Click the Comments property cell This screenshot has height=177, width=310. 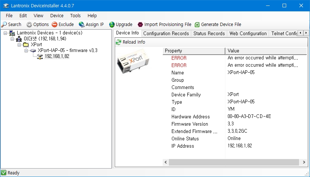click(x=183, y=88)
